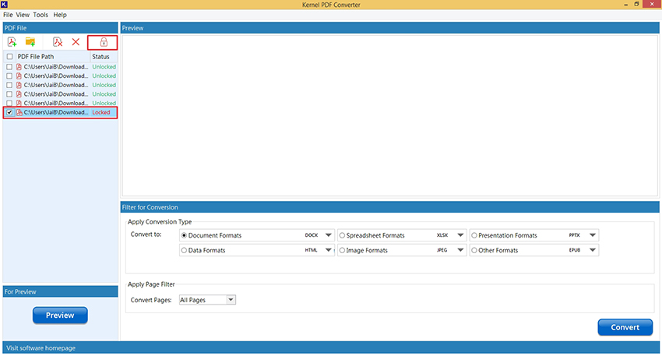662x356 pixels.
Task: Click PDF icon of first Unlocked file
Action: click(19, 67)
